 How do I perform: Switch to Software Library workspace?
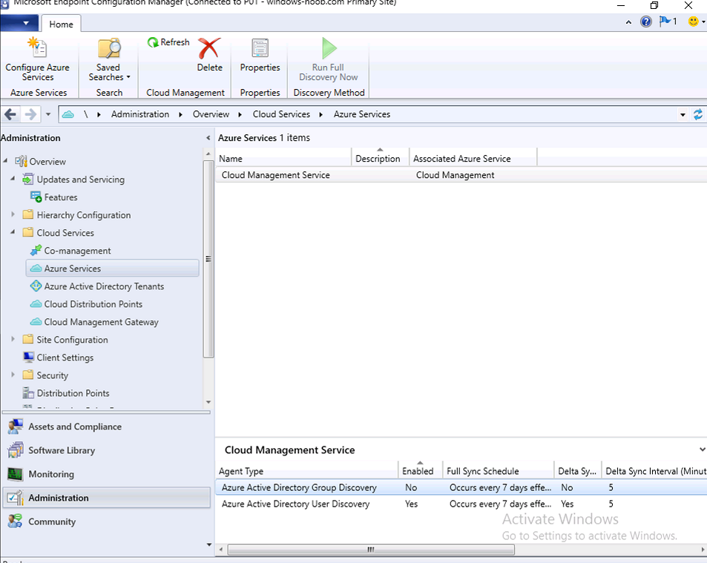(x=106, y=450)
